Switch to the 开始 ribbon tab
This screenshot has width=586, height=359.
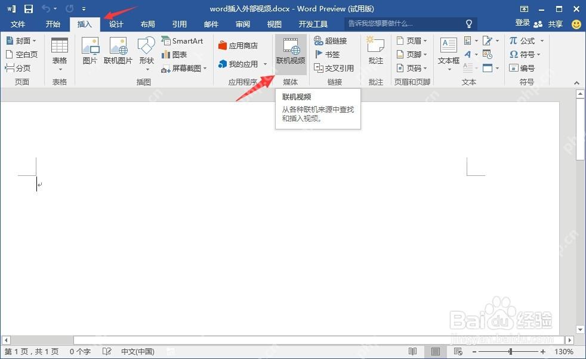pyautogui.click(x=53, y=24)
